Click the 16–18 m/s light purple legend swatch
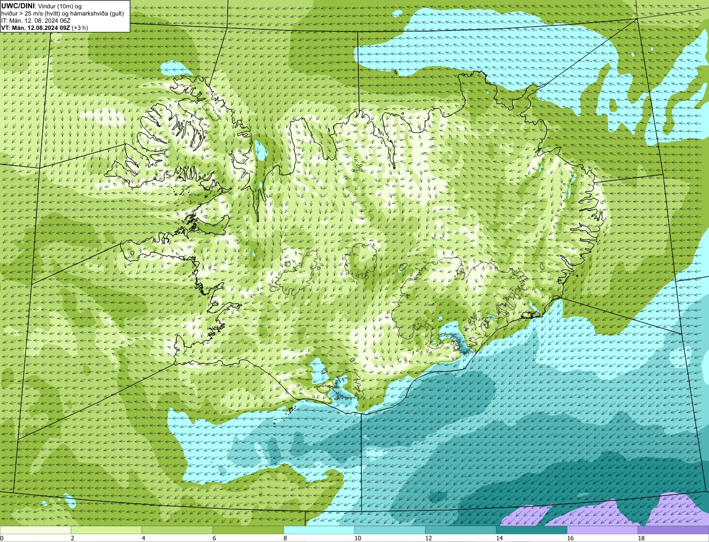Viewport: 709px width, 542px height. (x=603, y=530)
